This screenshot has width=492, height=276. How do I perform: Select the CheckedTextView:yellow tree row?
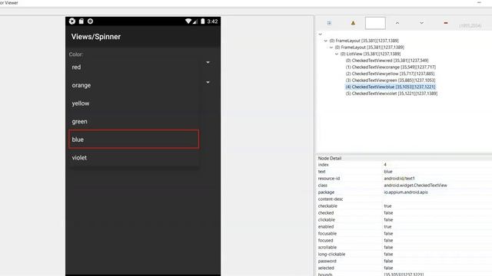coord(390,74)
